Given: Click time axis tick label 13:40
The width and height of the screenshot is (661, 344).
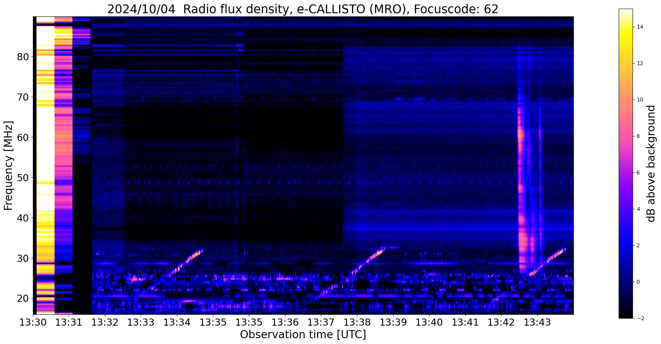Looking at the screenshot, I should pos(429,322).
